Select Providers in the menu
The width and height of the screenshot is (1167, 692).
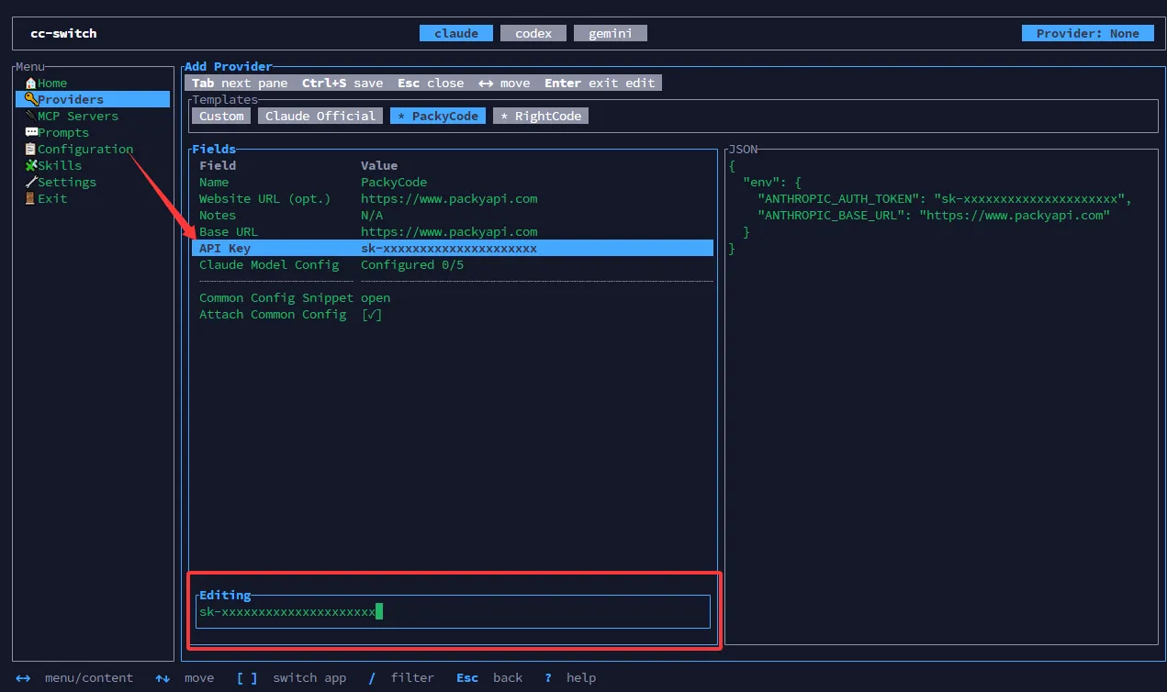[x=93, y=99]
